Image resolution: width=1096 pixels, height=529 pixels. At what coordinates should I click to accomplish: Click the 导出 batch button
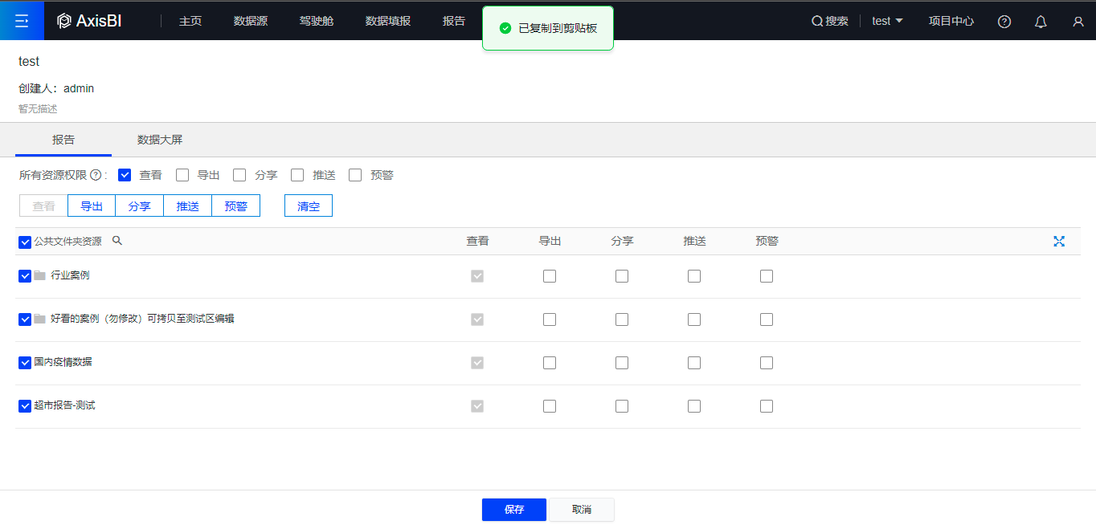pyautogui.click(x=92, y=205)
